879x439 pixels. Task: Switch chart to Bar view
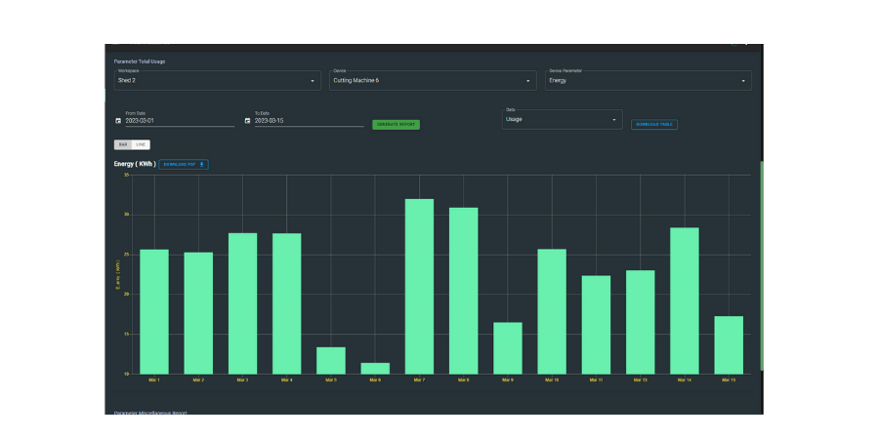pyautogui.click(x=123, y=144)
